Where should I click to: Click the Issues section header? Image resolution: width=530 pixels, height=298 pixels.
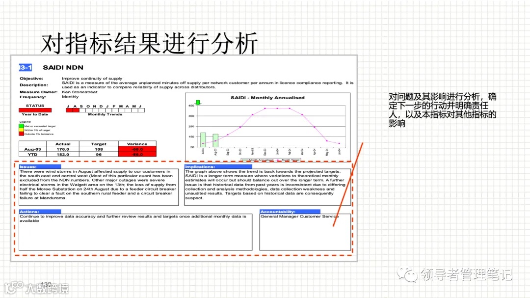40,167
